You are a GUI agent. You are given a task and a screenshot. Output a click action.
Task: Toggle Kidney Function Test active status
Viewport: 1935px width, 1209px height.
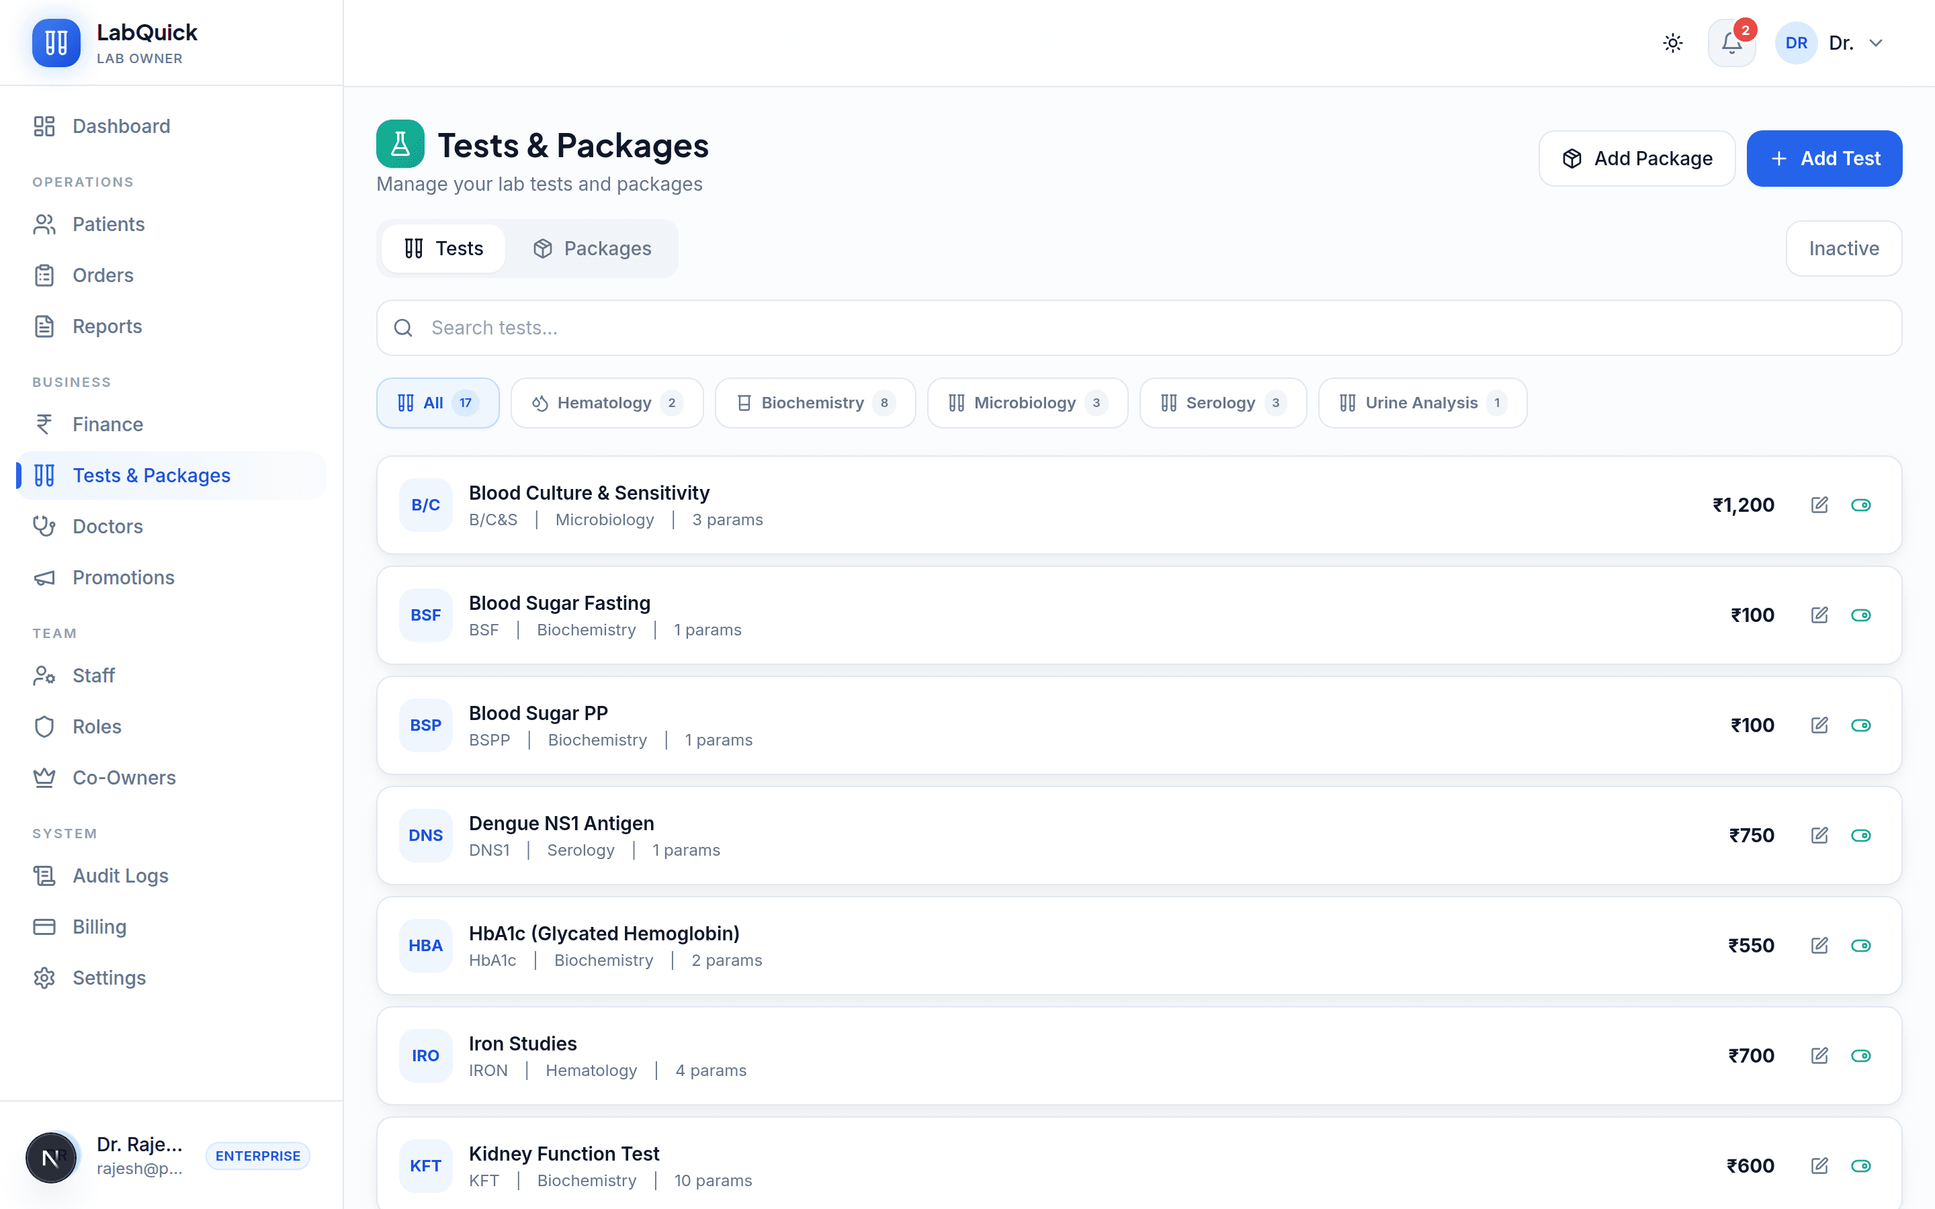tap(1860, 1166)
